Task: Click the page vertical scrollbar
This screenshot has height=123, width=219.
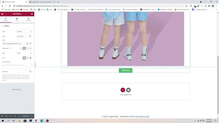Action: (x=218, y=85)
